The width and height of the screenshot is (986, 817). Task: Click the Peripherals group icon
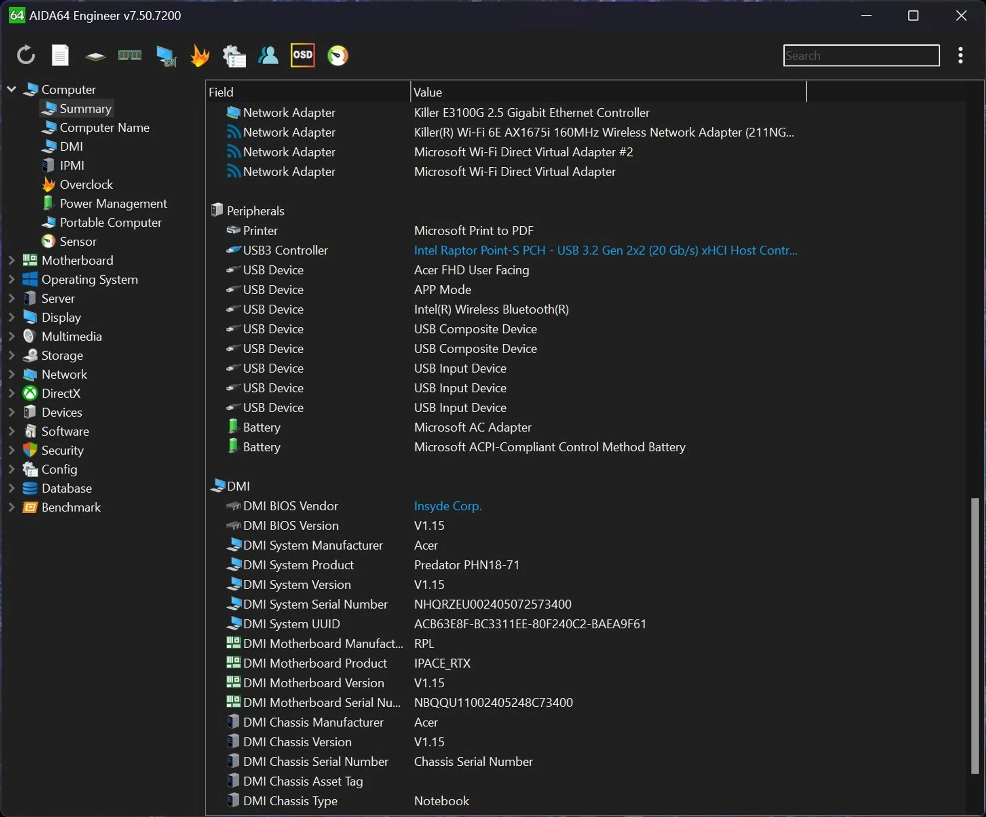pyautogui.click(x=217, y=210)
